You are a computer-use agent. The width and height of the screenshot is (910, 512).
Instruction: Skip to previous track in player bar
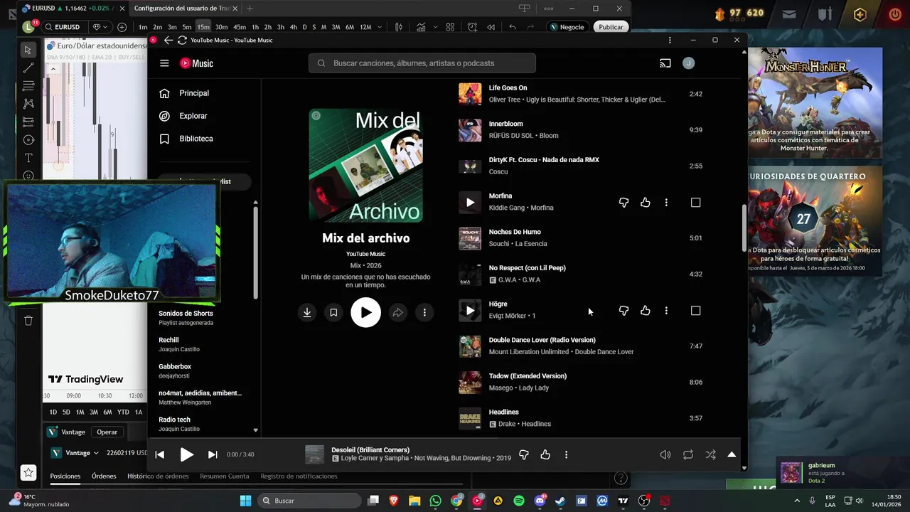[x=160, y=454]
